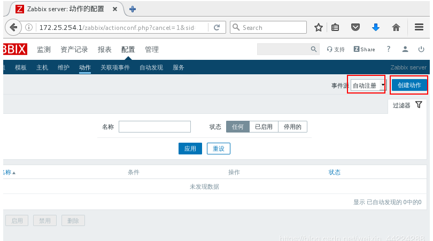Click the 删除 bulk button
Screen dimensions: 433x241
73,221
